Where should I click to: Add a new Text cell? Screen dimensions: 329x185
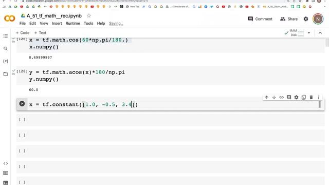(40, 33)
